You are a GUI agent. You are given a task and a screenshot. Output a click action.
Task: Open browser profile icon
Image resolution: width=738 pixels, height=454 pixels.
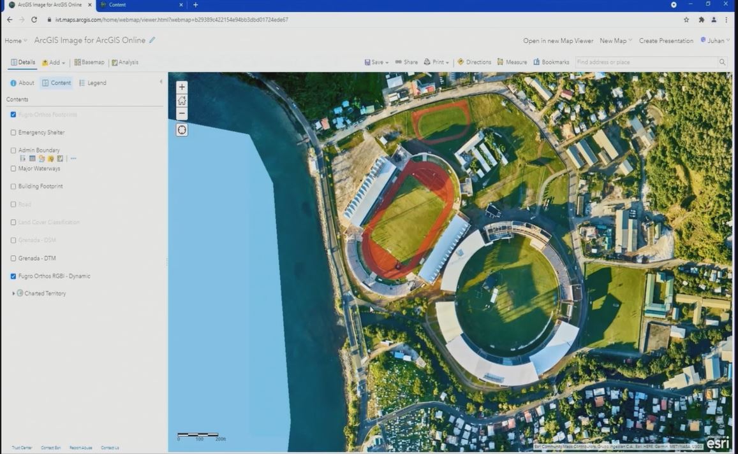pyautogui.click(x=714, y=20)
